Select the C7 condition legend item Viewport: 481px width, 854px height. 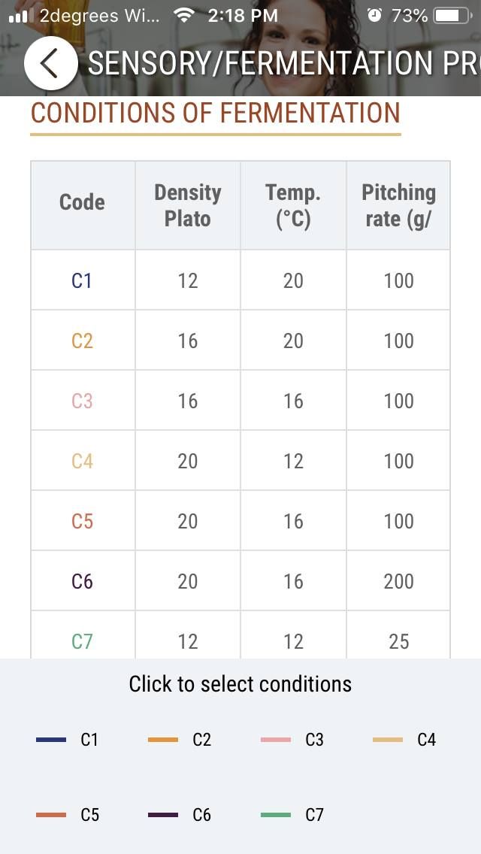pyautogui.click(x=292, y=815)
